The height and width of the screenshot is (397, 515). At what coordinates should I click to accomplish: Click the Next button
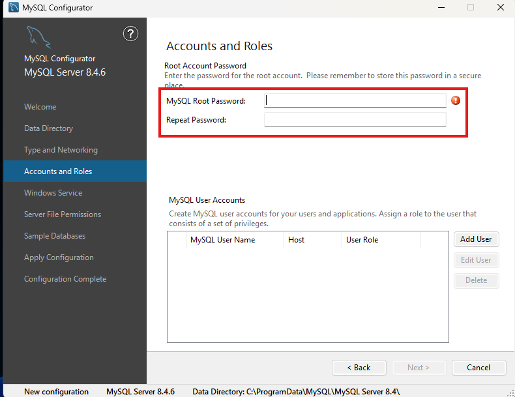[x=419, y=368]
